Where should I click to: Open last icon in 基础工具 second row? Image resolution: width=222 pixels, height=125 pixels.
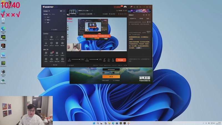pyautogui.click(x=62, y=60)
